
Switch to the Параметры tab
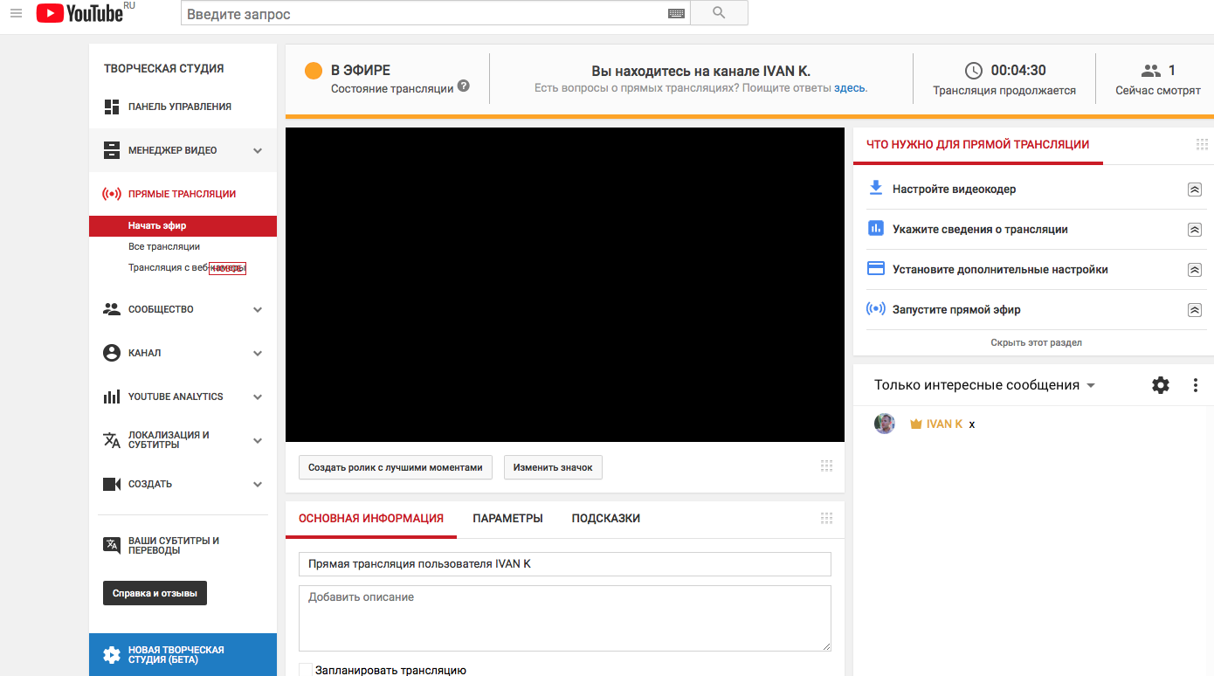click(507, 519)
